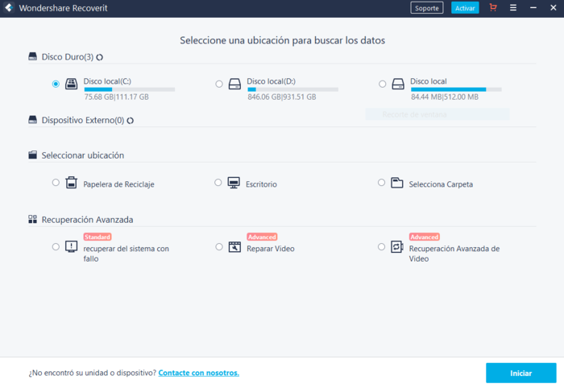Image resolution: width=564 pixels, height=388 pixels.
Task: Open the hamburger menu icon
Action: coord(513,7)
